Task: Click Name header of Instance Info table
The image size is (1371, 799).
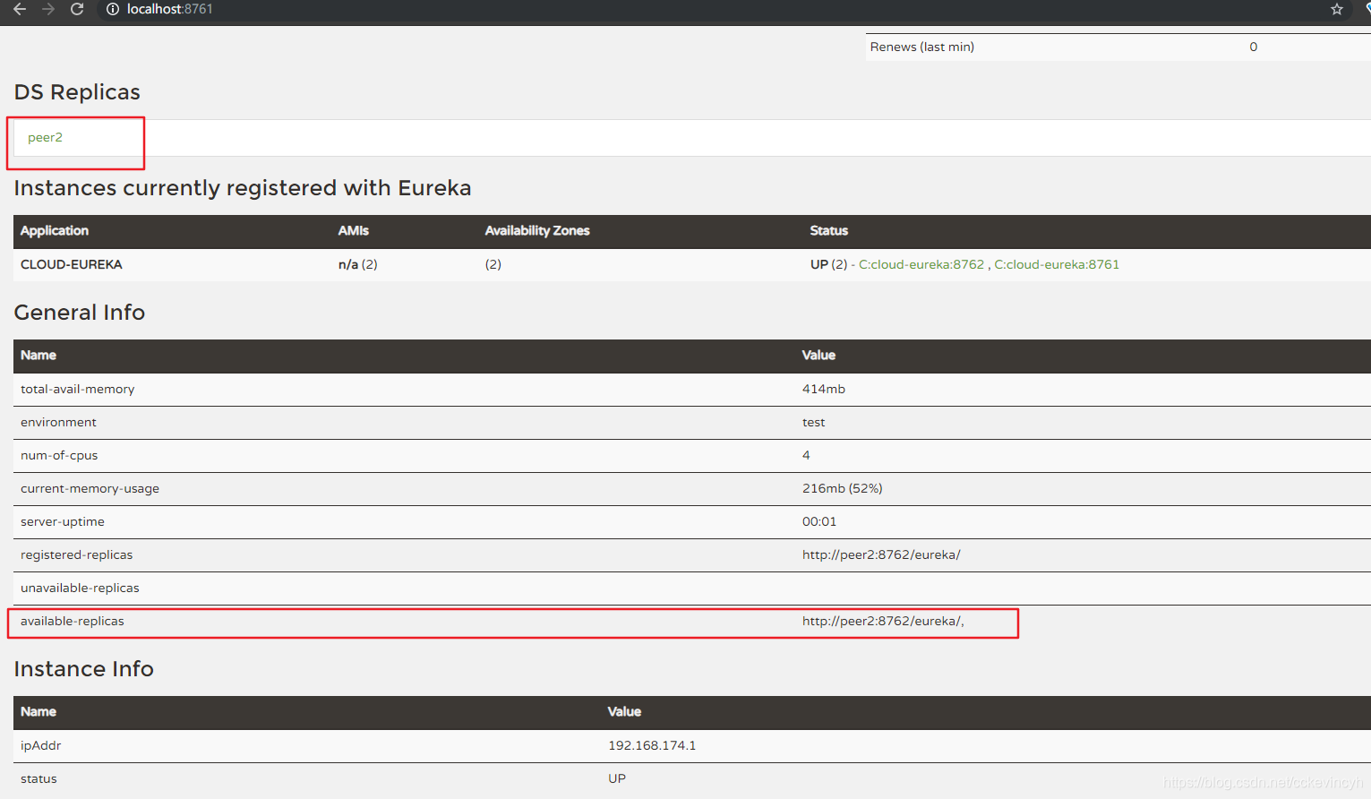Action: 39,711
